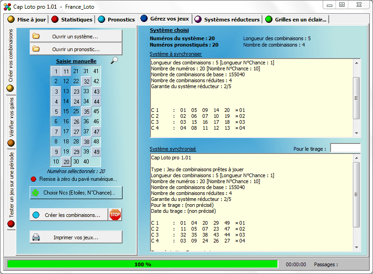This screenshot has height=274, width=373.
Task: Open vertical tab Tester un jeu sur une période
Action: pos(11,190)
